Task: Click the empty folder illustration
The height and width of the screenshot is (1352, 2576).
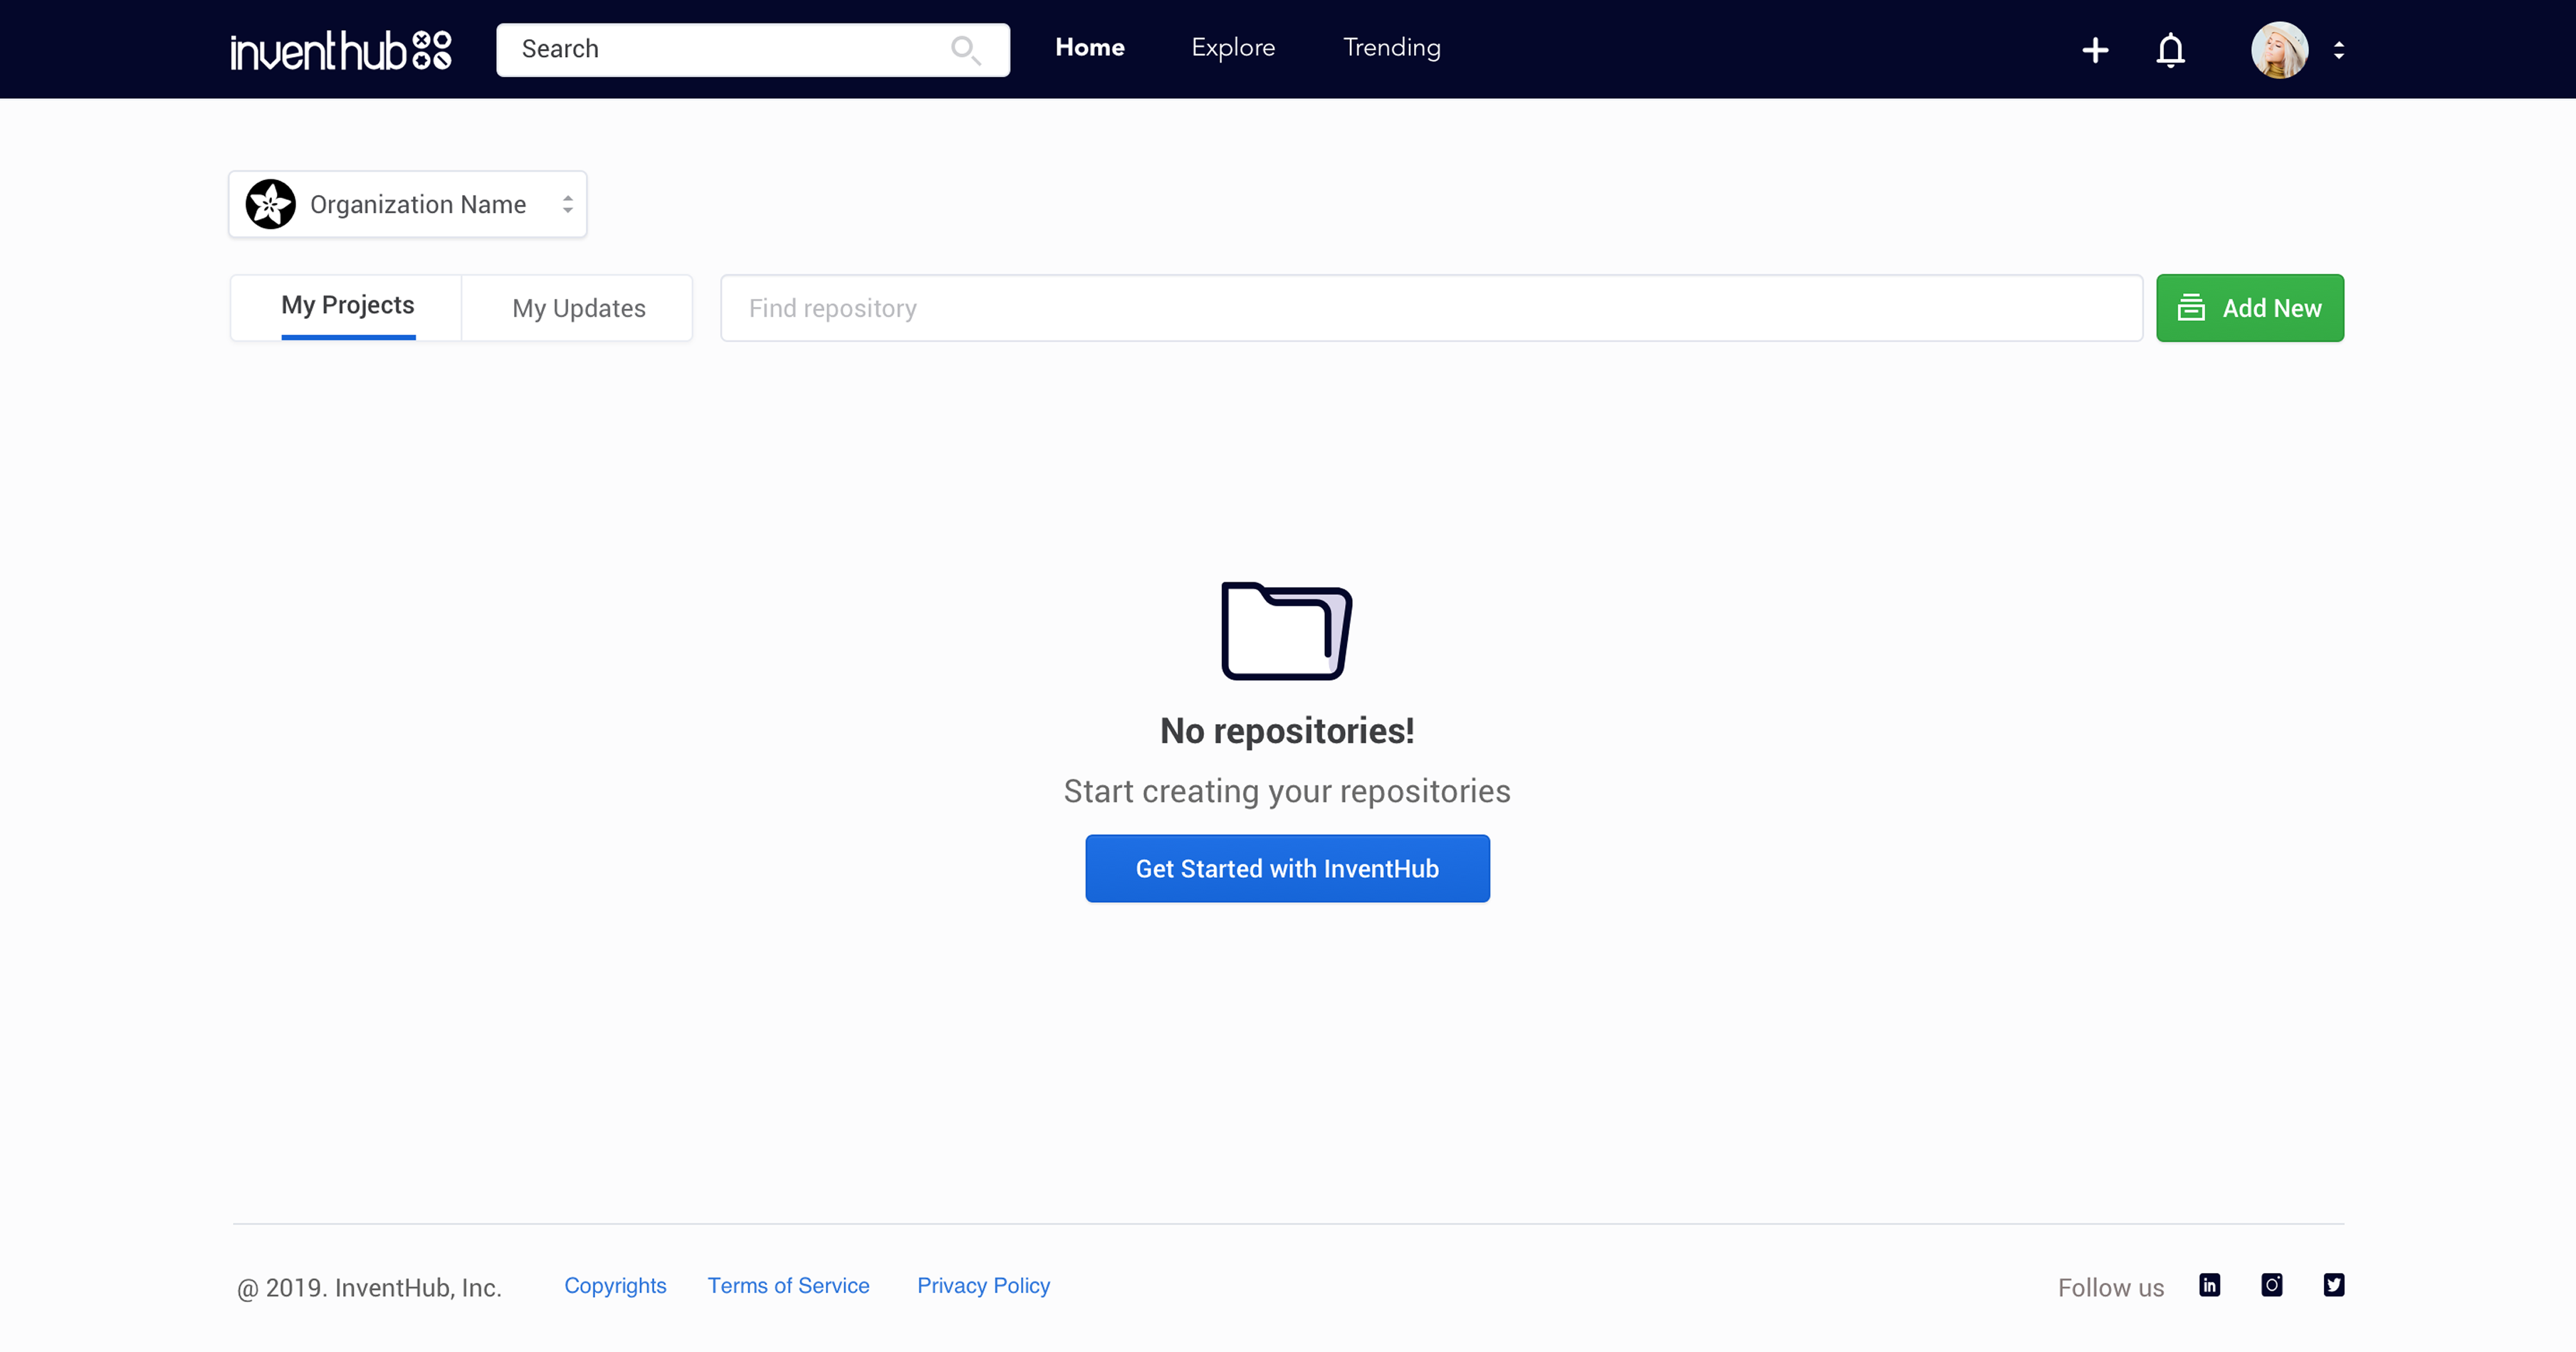Action: (x=1287, y=631)
